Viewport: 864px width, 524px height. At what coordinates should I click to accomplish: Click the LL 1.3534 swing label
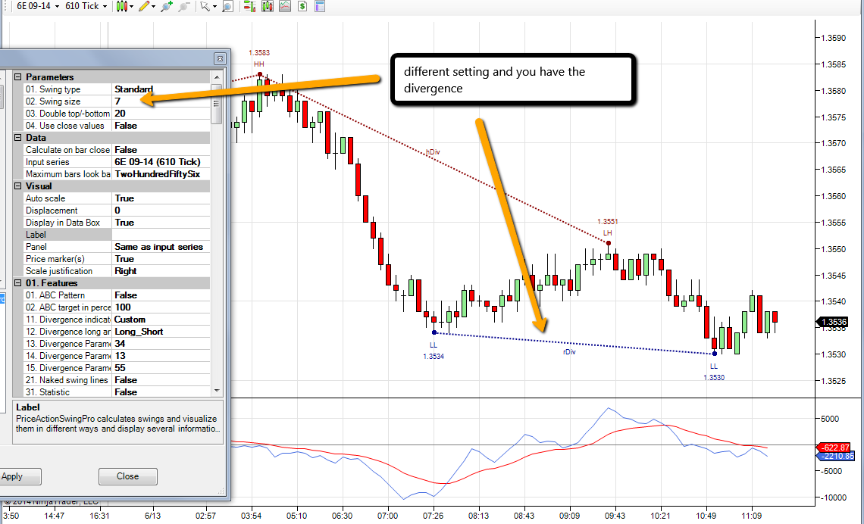pyautogui.click(x=434, y=351)
